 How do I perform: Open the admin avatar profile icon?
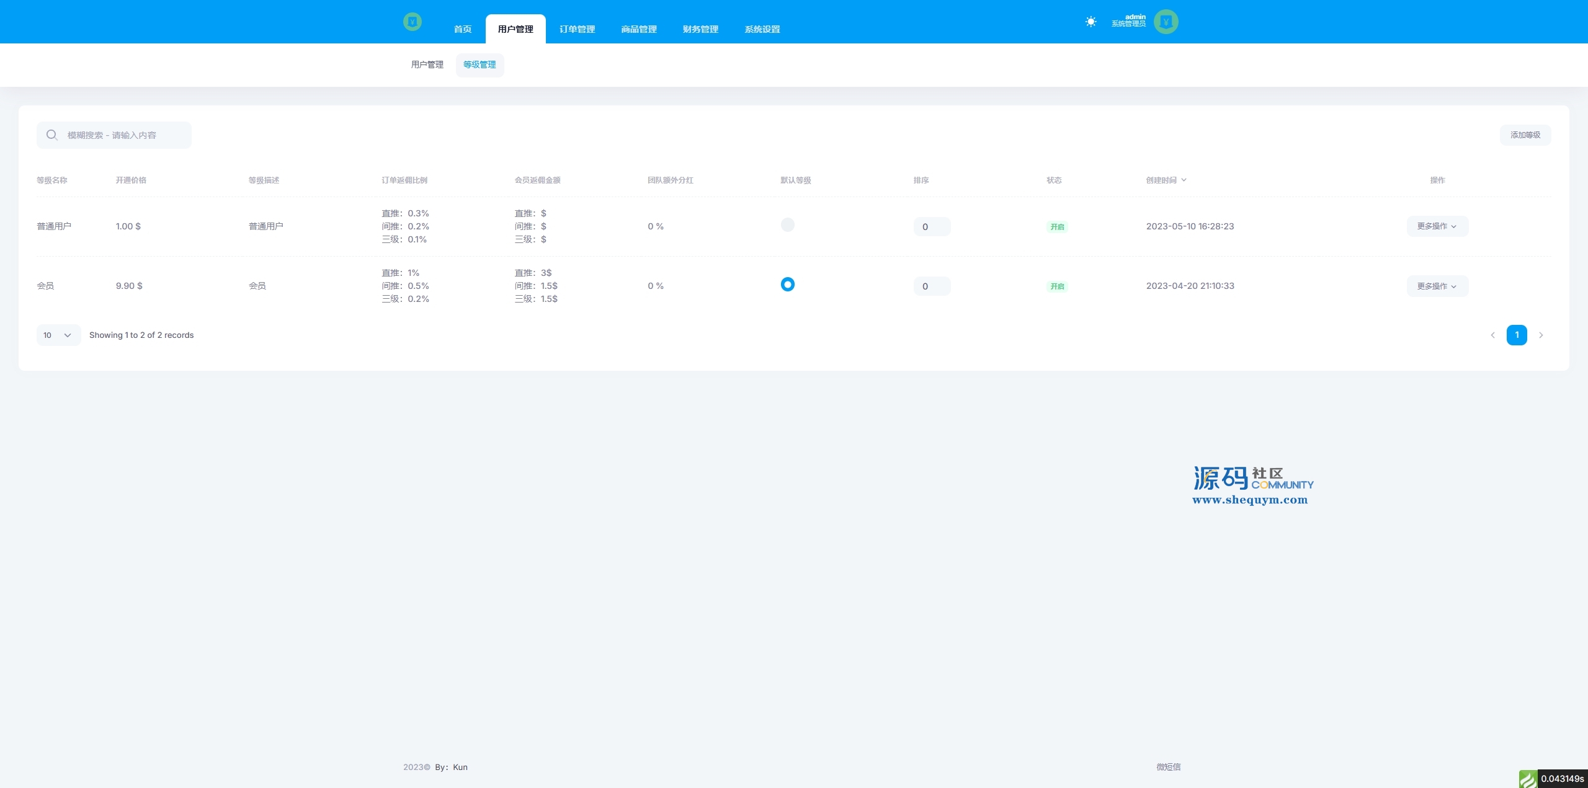1166,22
